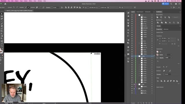
Task: Click Minus Front in Pathfinder panel
Action: 161,17
